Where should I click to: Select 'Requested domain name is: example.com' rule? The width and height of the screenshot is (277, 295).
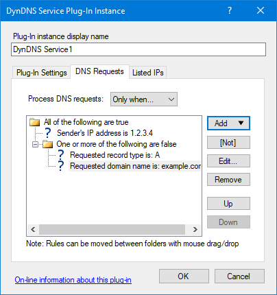click(x=135, y=166)
